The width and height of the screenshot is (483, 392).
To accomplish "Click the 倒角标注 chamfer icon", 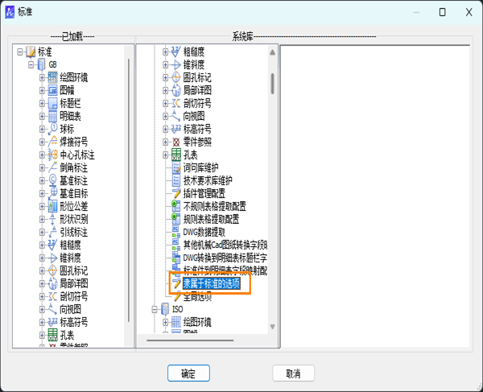I will tap(52, 167).
